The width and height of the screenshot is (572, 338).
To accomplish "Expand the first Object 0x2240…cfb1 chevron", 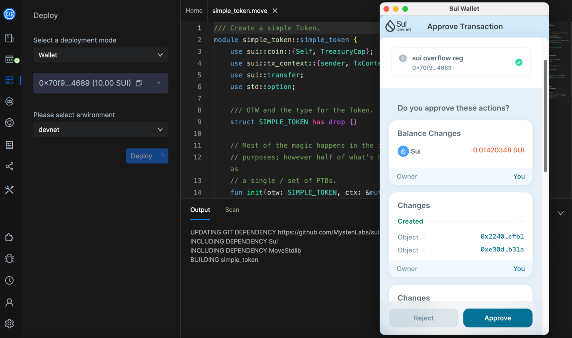I will pyautogui.click(x=424, y=237).
